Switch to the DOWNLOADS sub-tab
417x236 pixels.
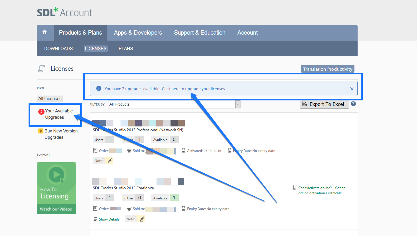point(59,49)
